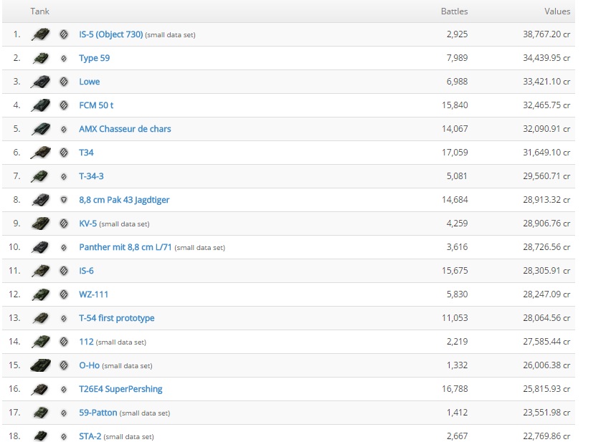This screenshot has height=442, width=616.
Task: Open the T-34-3 tank page
Action: [91, 176]
